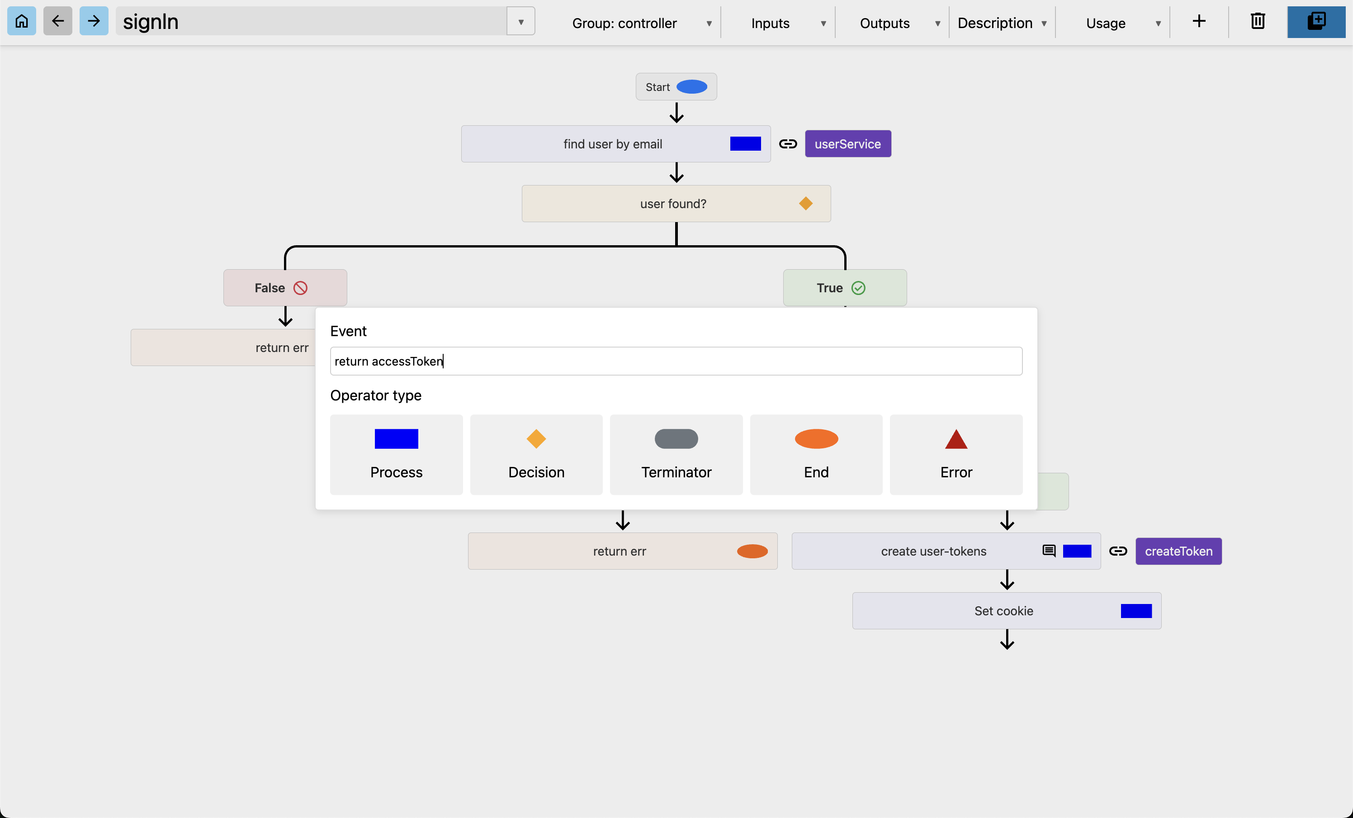The height and width of the screenshot is (818, 1353).
Task: Open comment icon on create user-tokens
Action: [x=1049, y=551]
